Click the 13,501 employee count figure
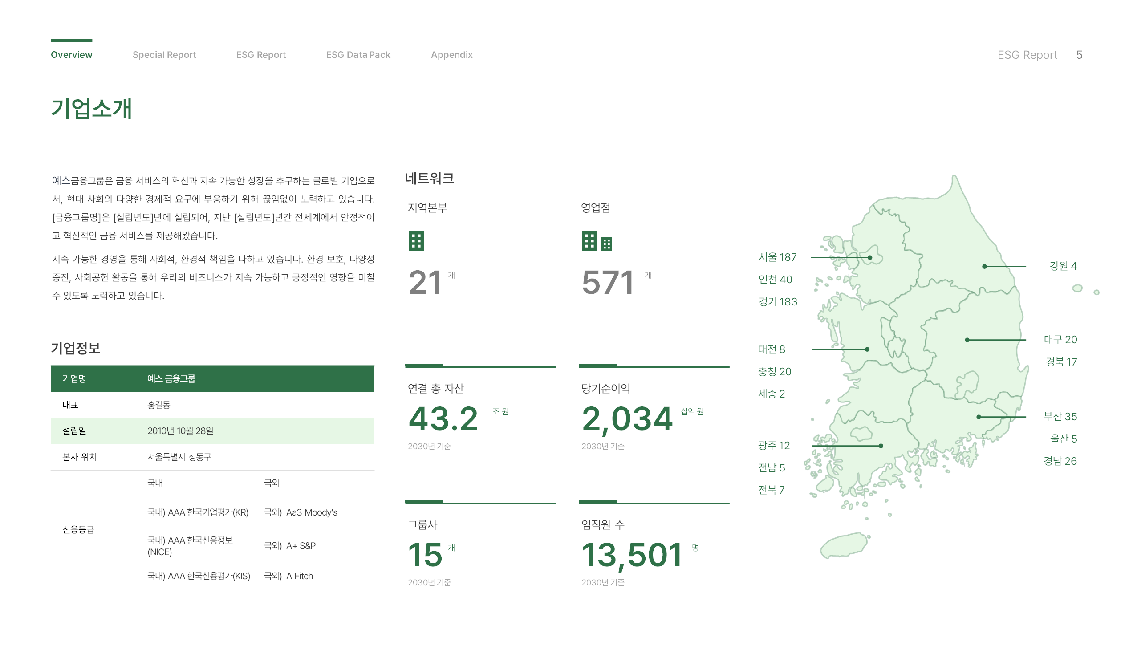 click(631, 555)
